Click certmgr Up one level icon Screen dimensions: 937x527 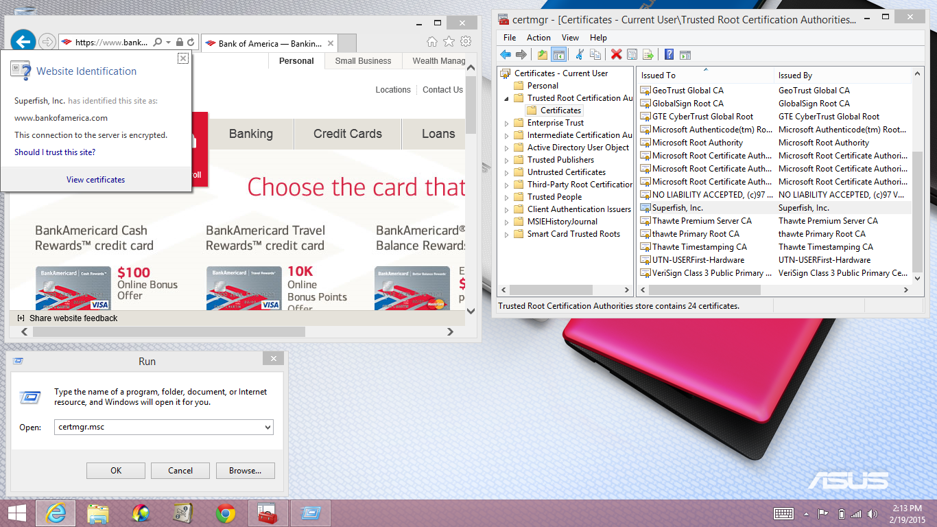(x=543, y=55)
